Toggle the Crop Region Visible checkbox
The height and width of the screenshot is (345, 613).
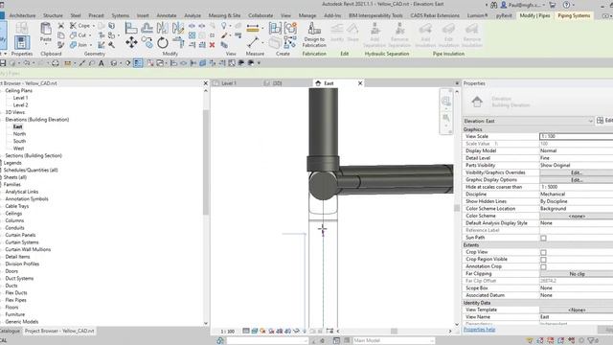coord(543,260)
